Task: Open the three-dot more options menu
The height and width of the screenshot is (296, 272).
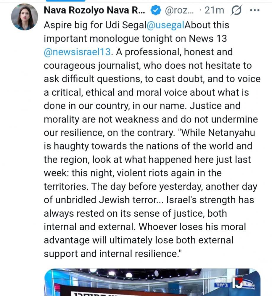Action: (255, 11)
